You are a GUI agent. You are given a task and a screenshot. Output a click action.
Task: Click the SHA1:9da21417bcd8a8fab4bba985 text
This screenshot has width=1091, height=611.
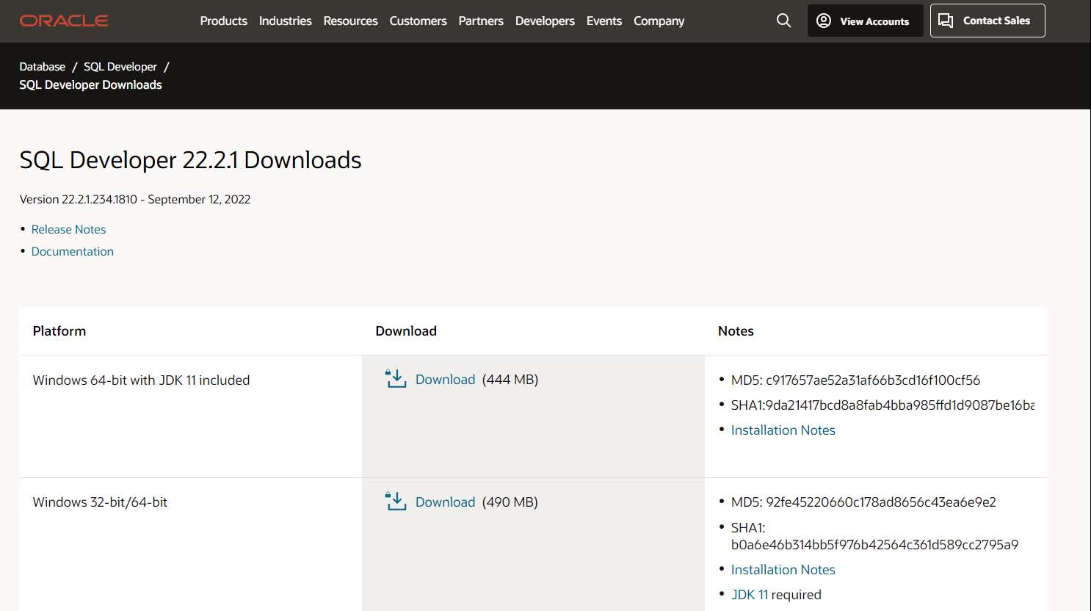click(x=882, y=405)
